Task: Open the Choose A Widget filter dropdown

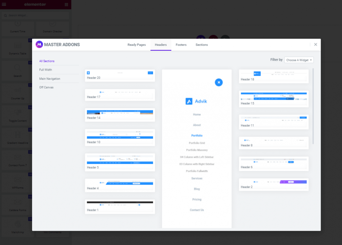Action: 299,60
